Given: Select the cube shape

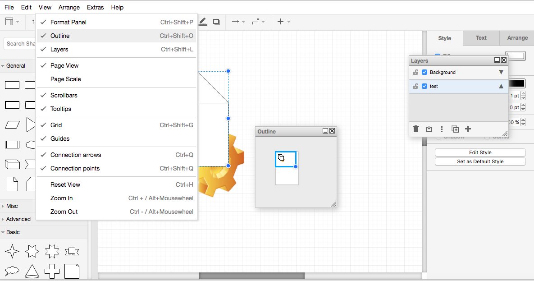Looking at the screenshot, I should (x=12, y=164).
